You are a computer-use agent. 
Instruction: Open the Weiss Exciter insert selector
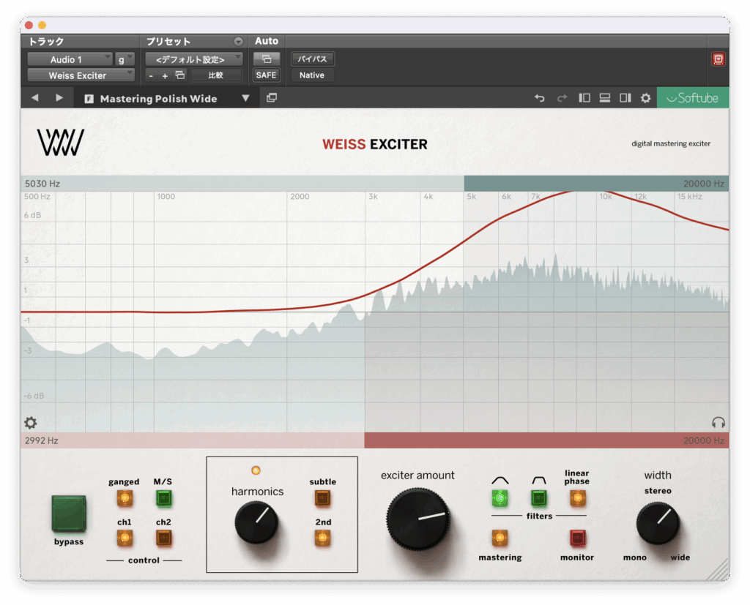point(81,75)
